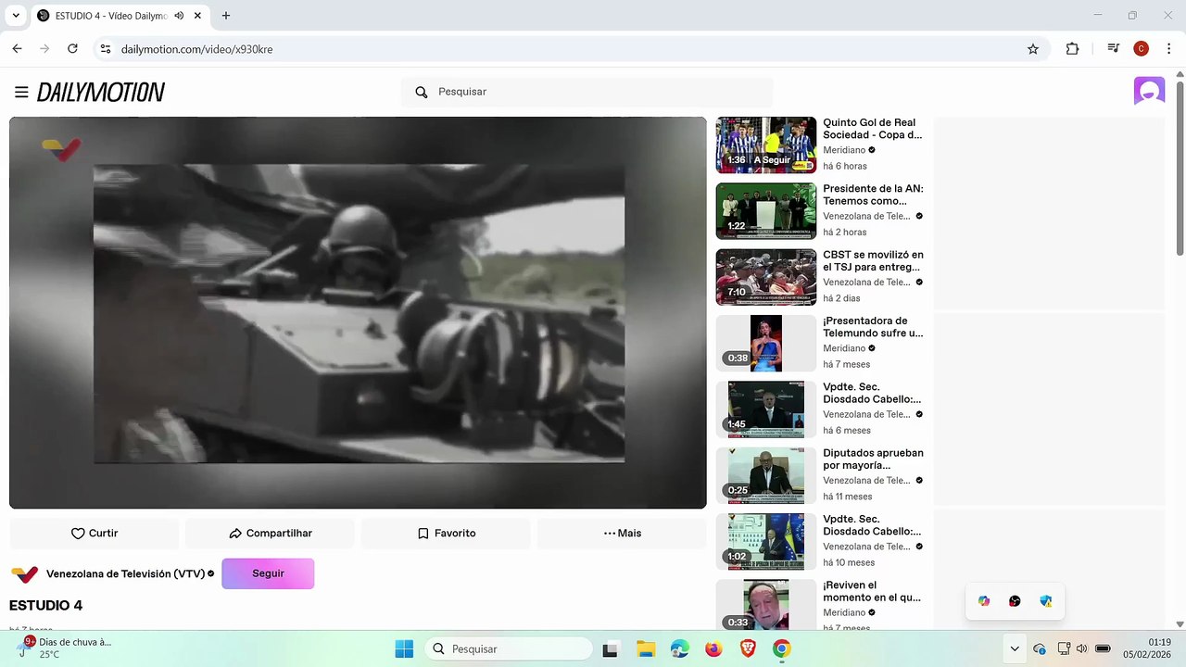Click the Compartilhar button

[x=270, y=534]
